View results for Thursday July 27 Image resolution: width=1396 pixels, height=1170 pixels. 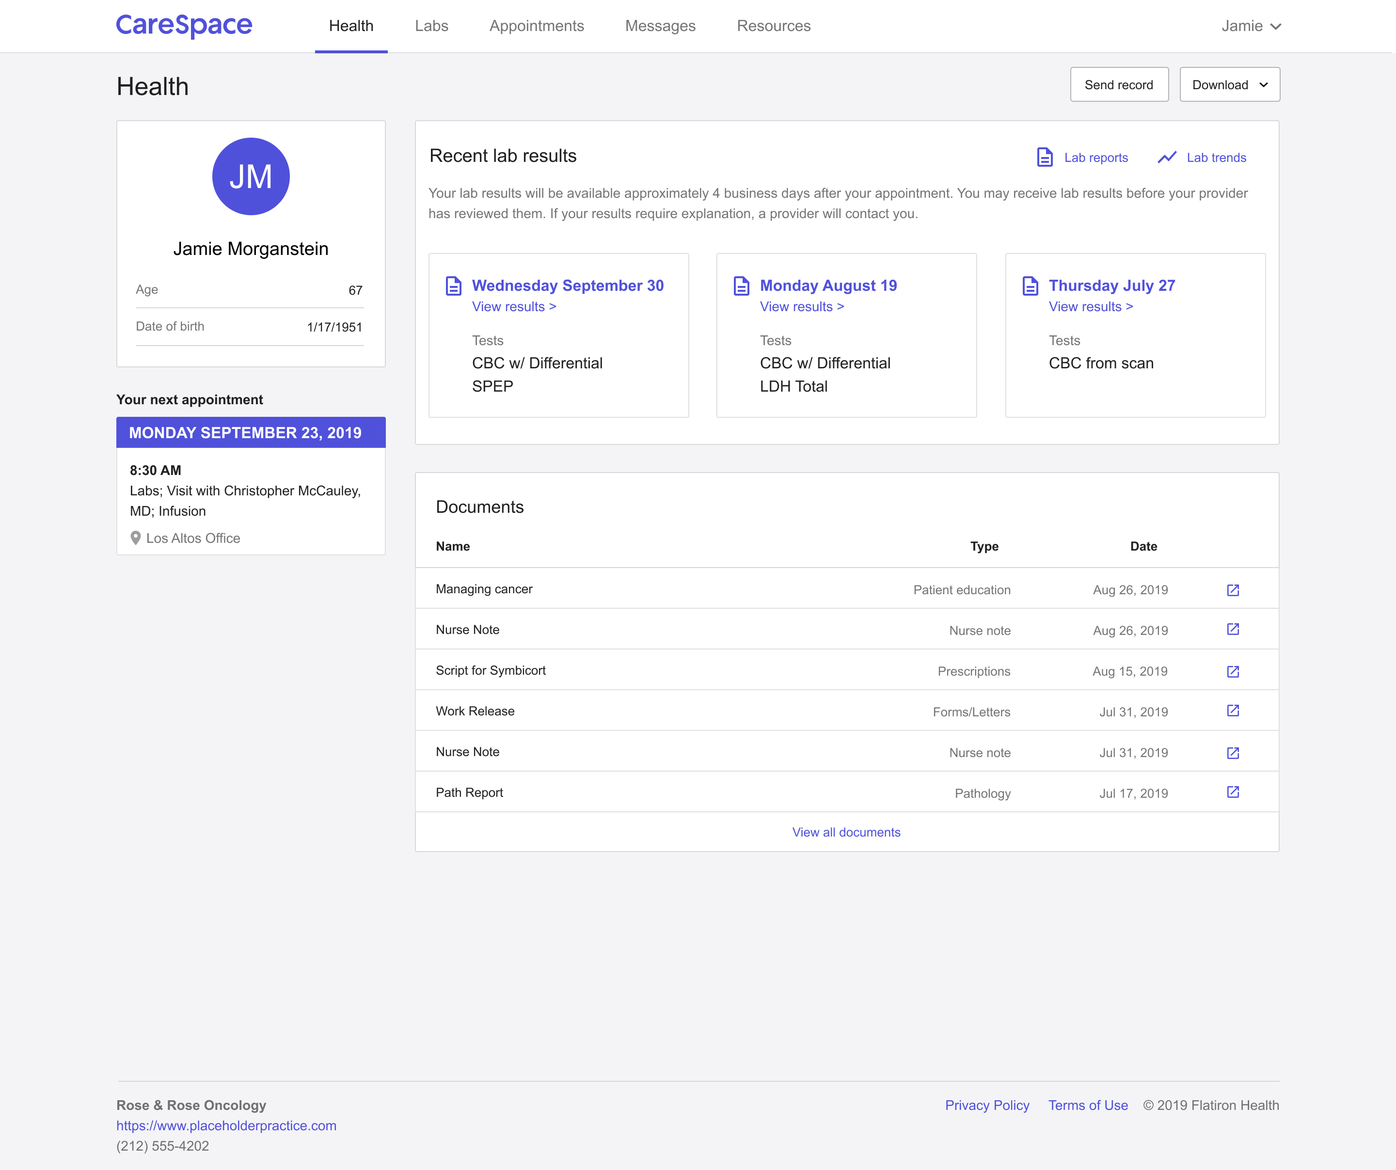1090,306
